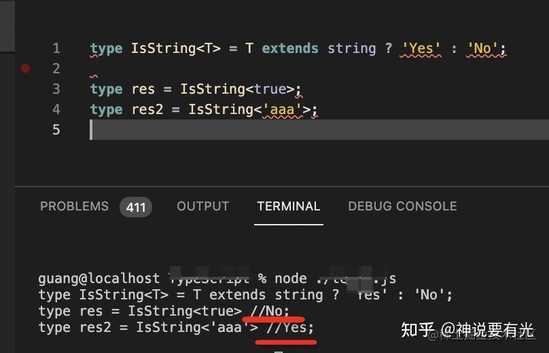The height and width of the screenshot is (353, 549).
Task: Click the 'res2' identifier on editor line 4
Action: click(x=147, y=109)
